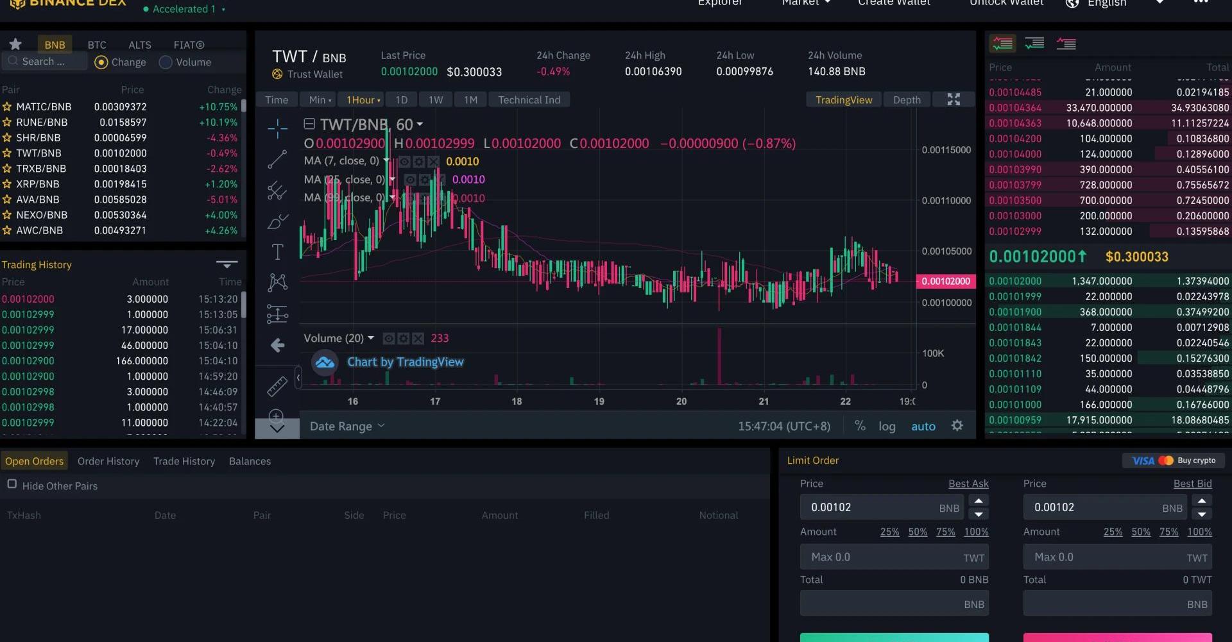Remove the MA 7 indicator

coord(433,162)
